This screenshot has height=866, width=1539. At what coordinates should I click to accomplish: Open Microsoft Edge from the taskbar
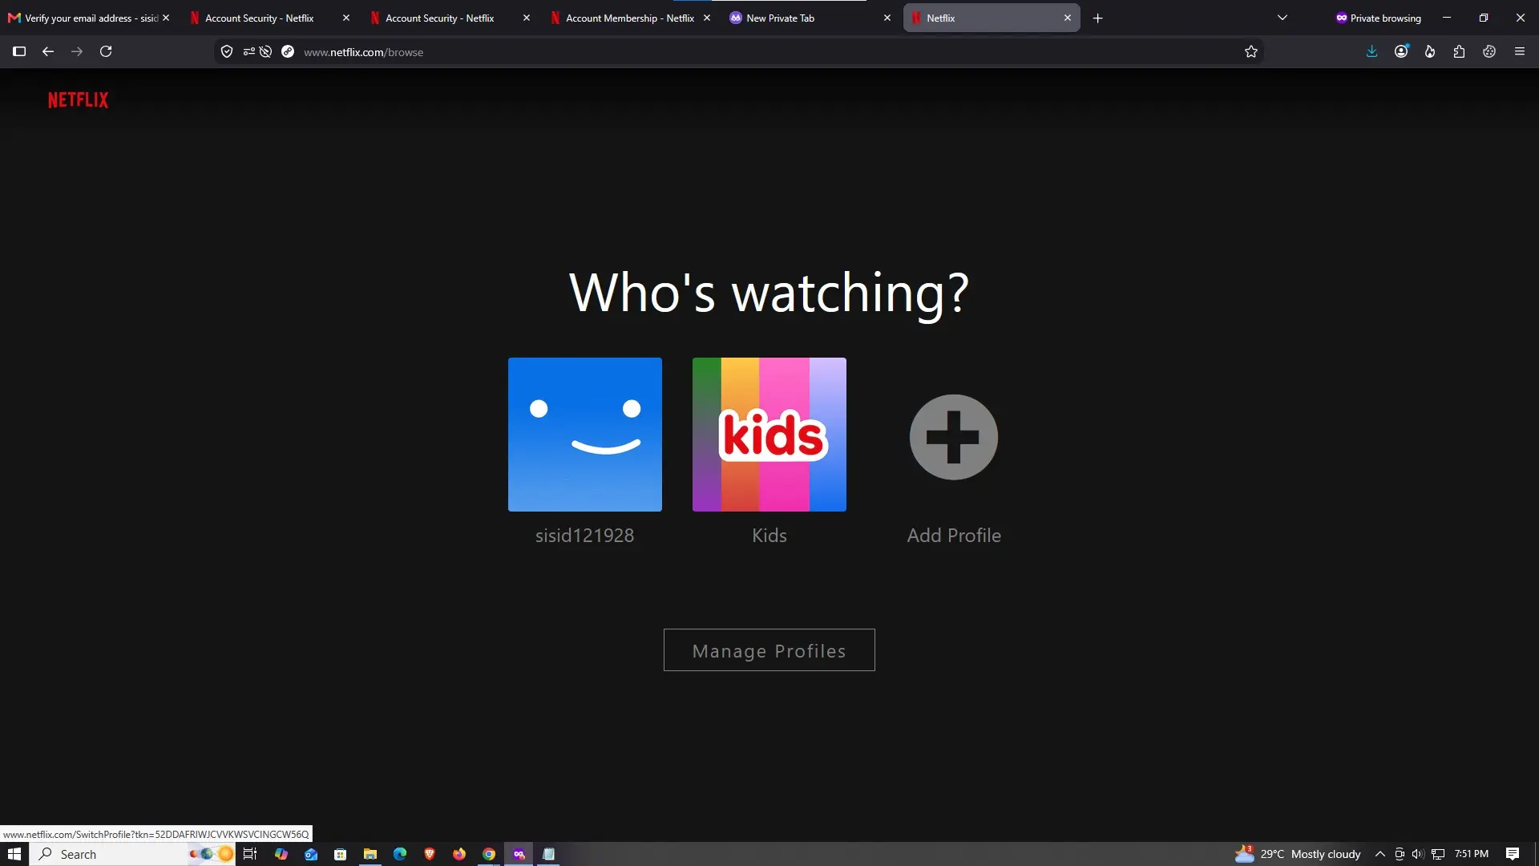[400, 854]
